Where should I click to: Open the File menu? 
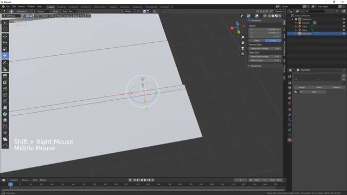click(x=8, y=6)
